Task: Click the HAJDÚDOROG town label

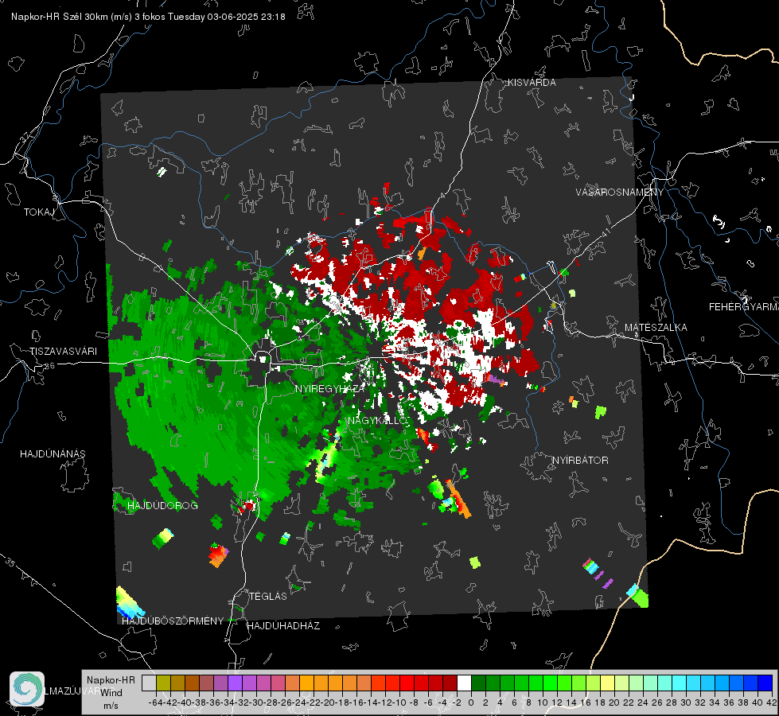Action: (x=162, y=506)
